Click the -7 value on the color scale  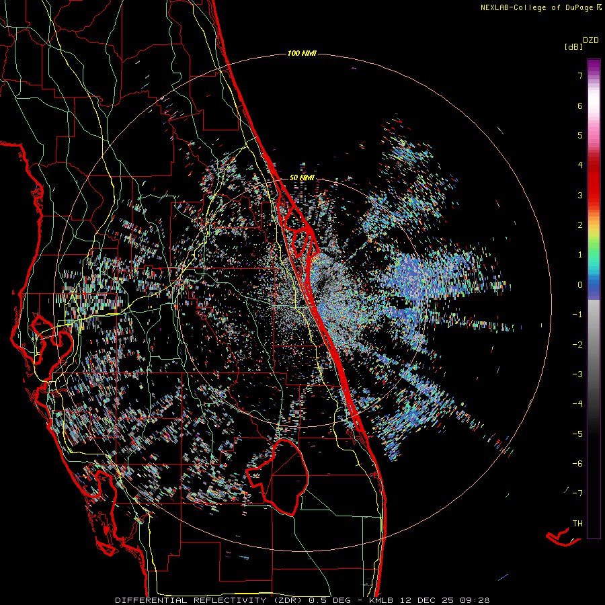(x=577, y=493)
